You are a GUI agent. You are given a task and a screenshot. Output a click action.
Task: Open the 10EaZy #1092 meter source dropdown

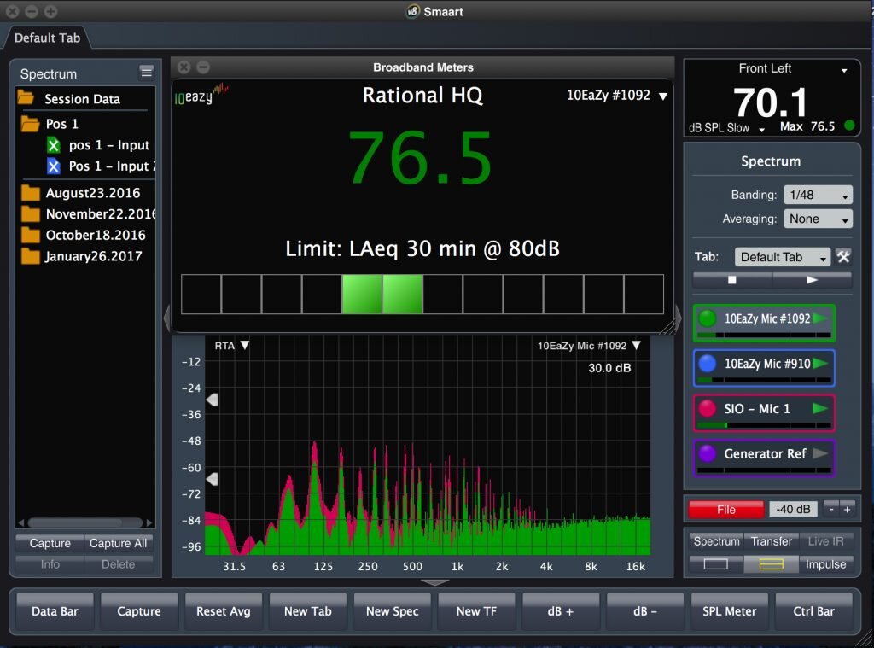[617, 96]
